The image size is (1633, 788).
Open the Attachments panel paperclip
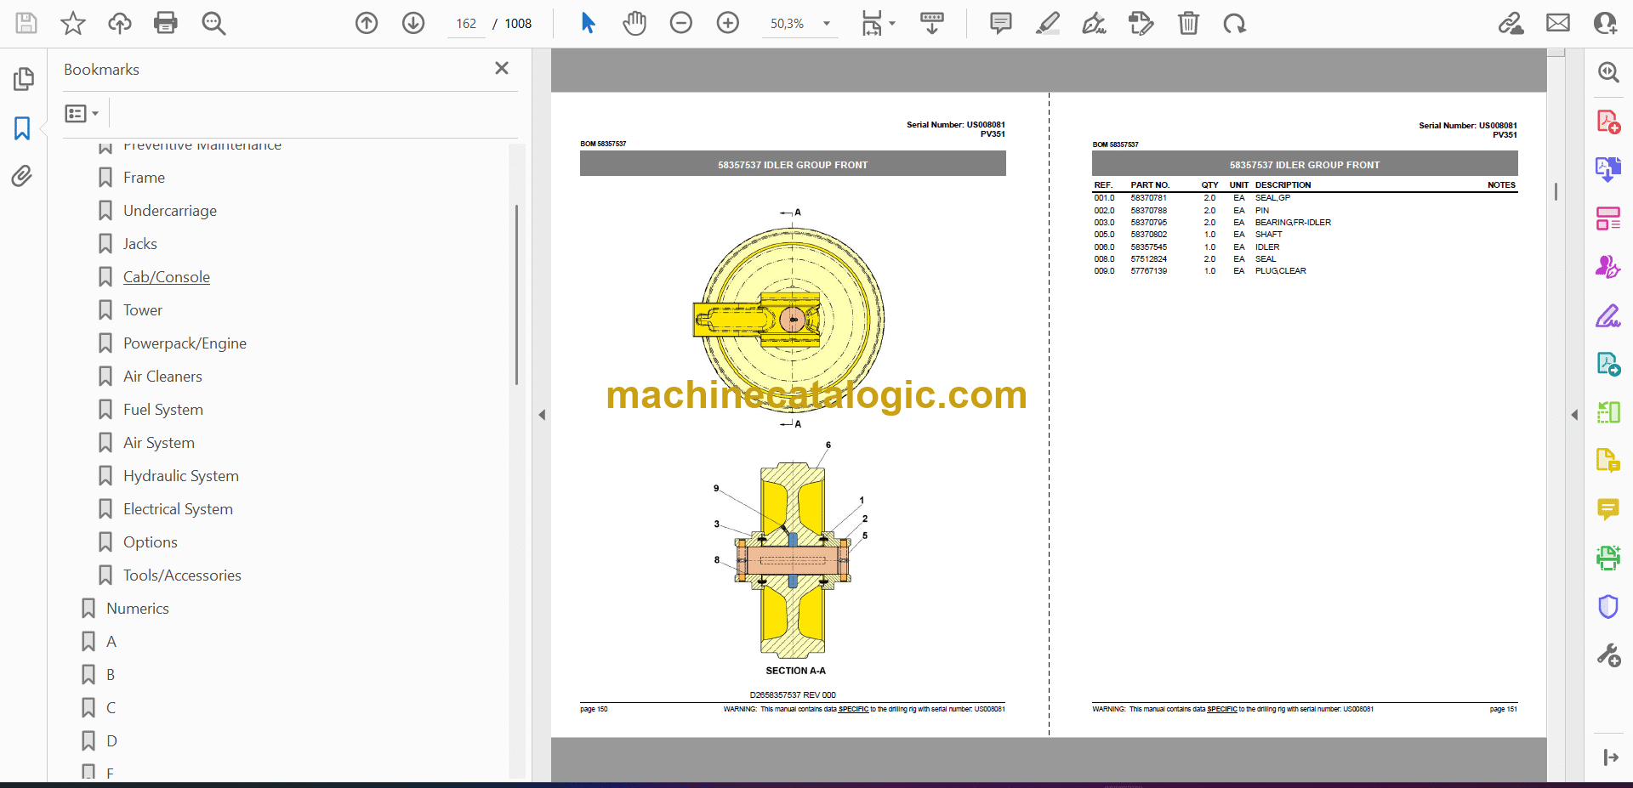(x=22, y=176)
